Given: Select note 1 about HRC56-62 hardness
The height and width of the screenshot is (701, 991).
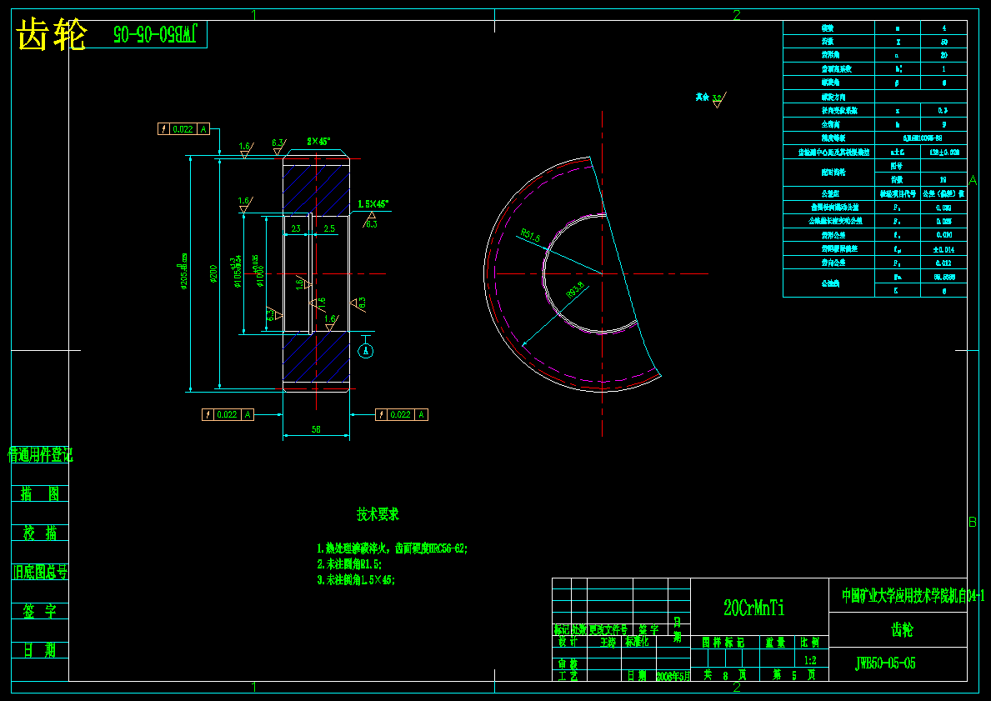Looking at the screenshot, I should (x=392, y=548).
